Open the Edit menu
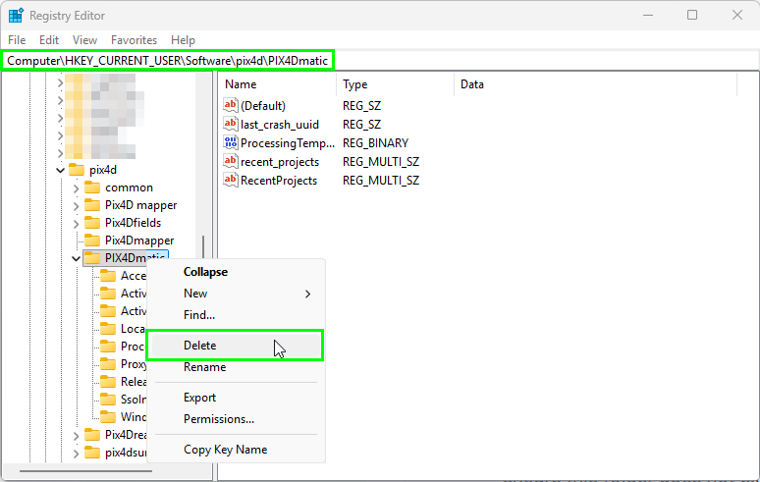The width and height of the screenshot is (760, 482). click(x=49, y=40)
